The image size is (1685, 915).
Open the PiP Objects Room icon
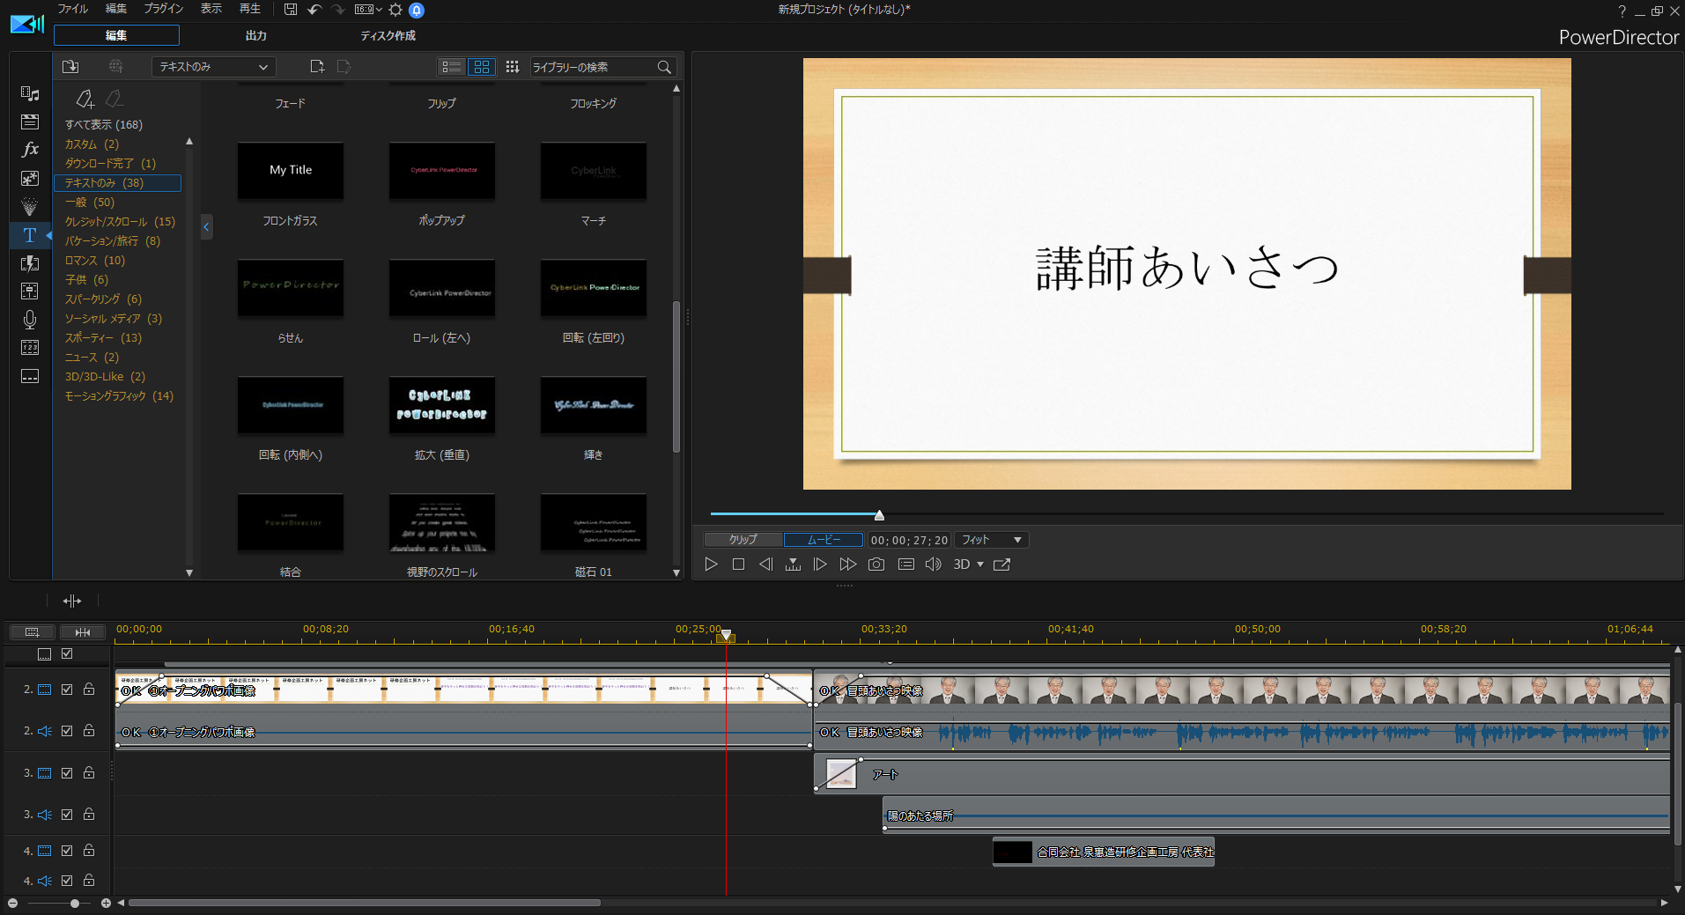(30, 178)
